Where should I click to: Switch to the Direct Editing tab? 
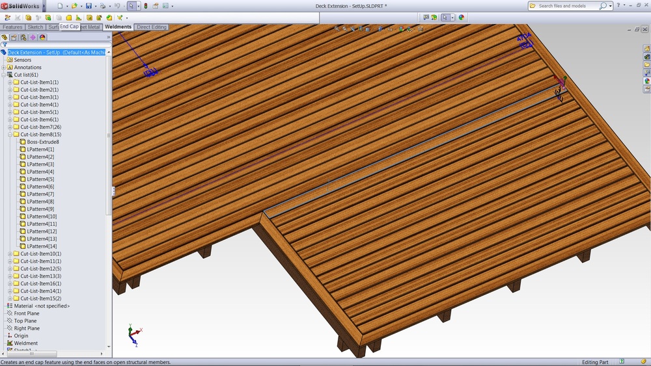(x=152, y=27)
